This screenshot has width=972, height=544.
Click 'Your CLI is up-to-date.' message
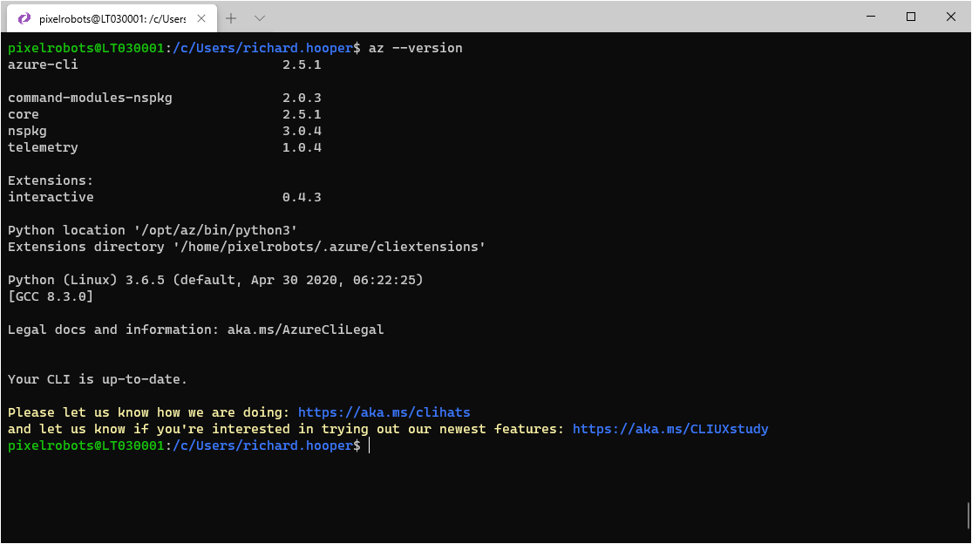(x=98, y=379)
